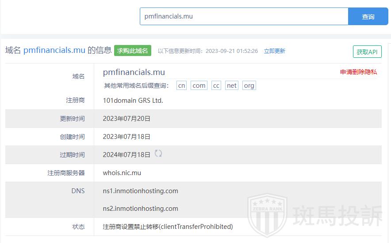Click the Zebra Rank shield watermark logo

(267, 216)
